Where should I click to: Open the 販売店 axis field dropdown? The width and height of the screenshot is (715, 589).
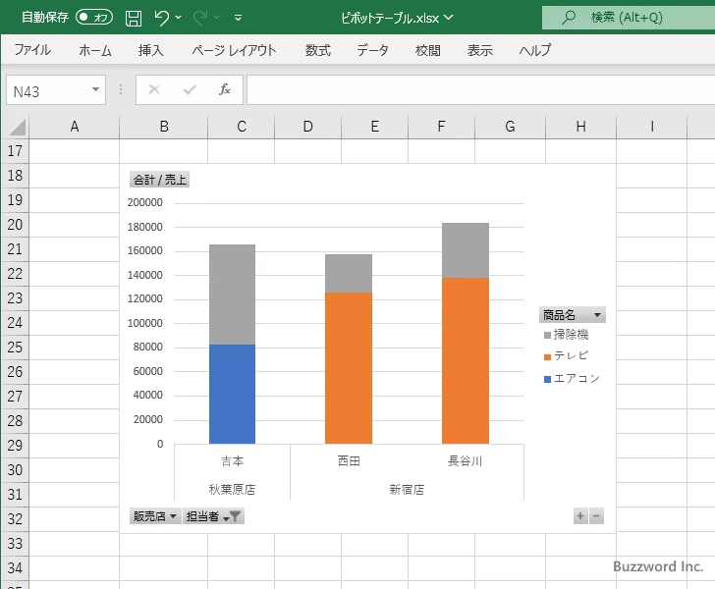pyautogui.click(x=155, y=516)
